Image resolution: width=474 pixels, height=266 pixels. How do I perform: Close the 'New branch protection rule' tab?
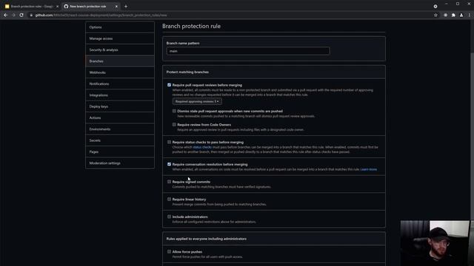pos(116,7)
